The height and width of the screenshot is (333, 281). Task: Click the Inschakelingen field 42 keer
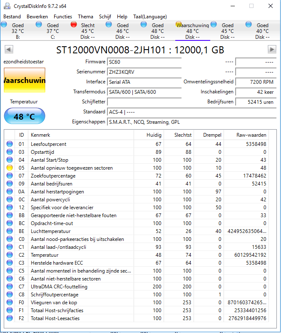(x=256, y=92)
